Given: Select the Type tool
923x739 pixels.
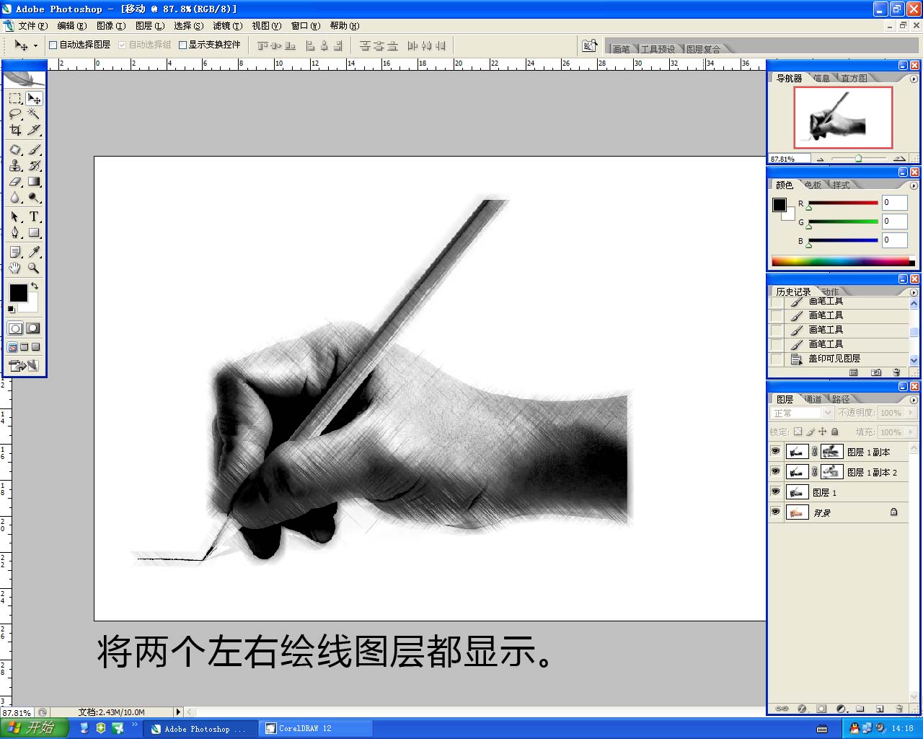Looking at the screenshot, I should click(x=34, y=217).
